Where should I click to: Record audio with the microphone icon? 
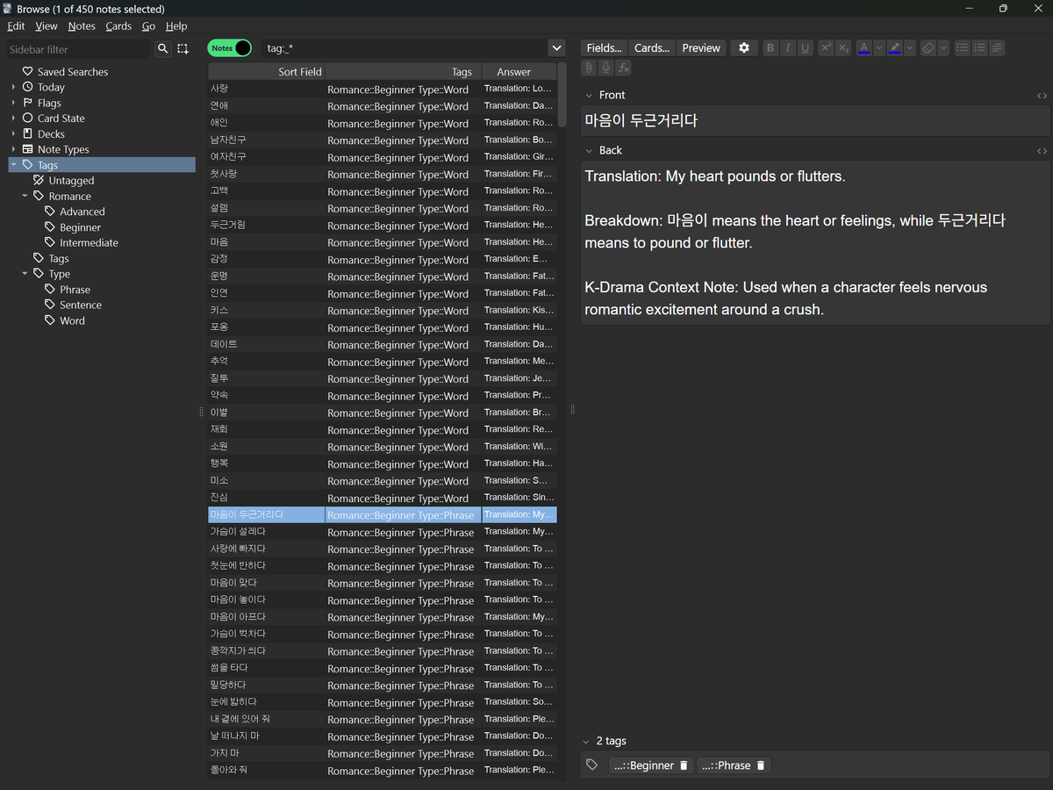606,68
